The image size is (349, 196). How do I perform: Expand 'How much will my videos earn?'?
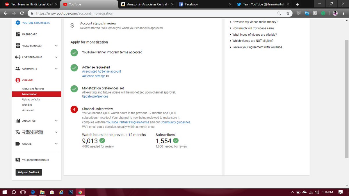tap(252, 28)
